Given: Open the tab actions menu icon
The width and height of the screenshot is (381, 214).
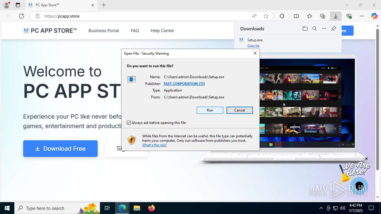Looking at the screenshot, I should point(18,5).
